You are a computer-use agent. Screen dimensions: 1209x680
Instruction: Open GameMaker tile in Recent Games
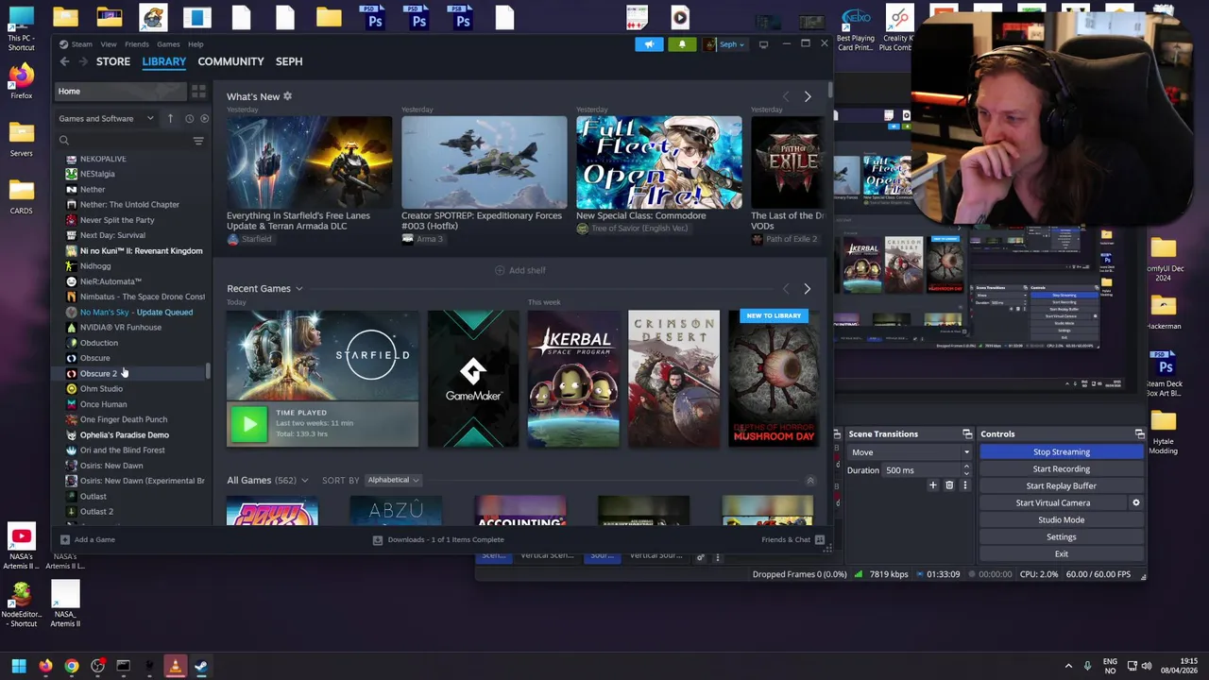[473, 379]
